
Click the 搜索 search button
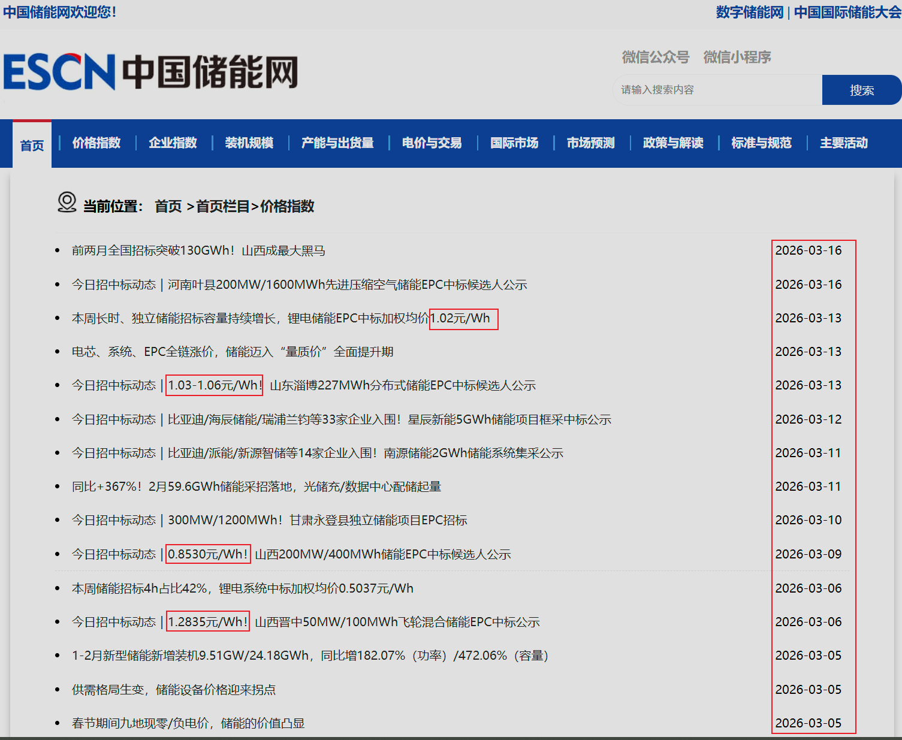coord(861,89)
